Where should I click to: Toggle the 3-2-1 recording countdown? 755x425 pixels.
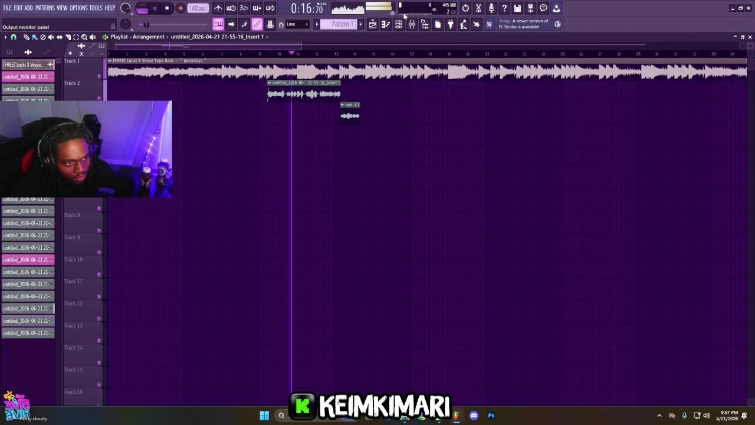point(244,8)
